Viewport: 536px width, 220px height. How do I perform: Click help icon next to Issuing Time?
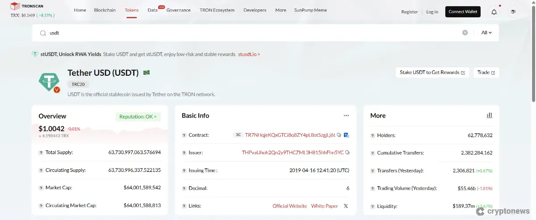point(184,170)
